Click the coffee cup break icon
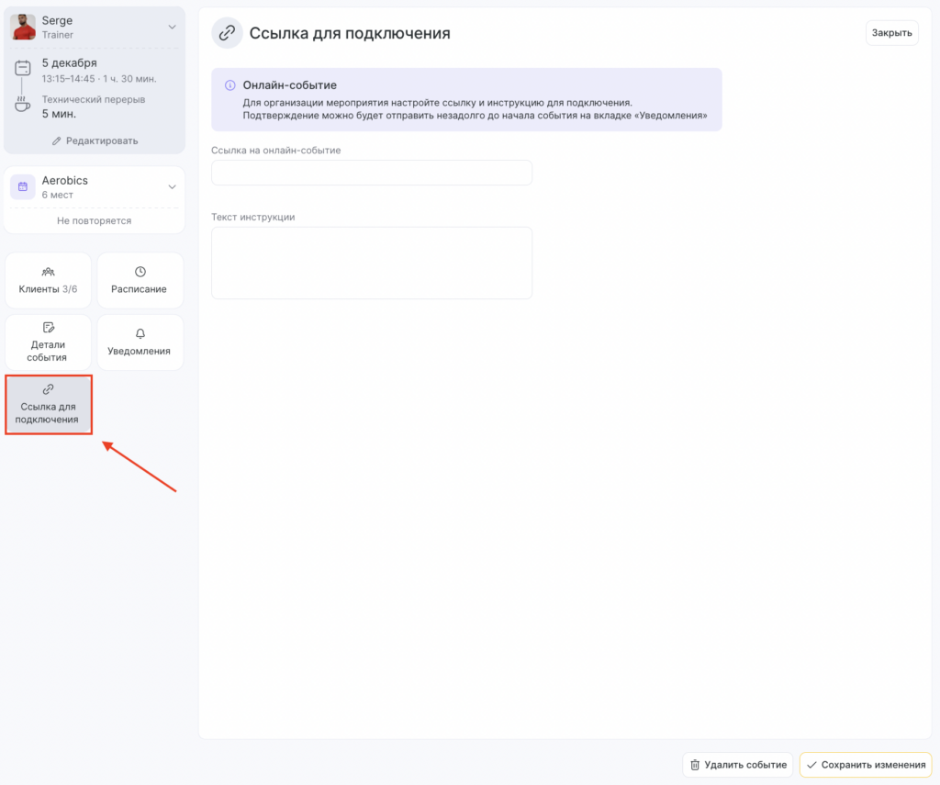Image resolution: width=940 pixels, height=785 pixels. click(23, 106)
